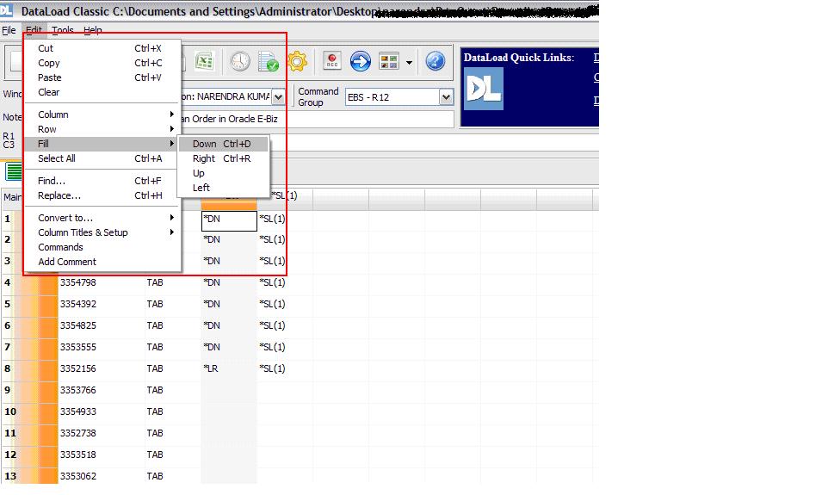Choose Copy from the Edit menu
Viewport: 828px width, 495px height.
(x=102, y=63)
